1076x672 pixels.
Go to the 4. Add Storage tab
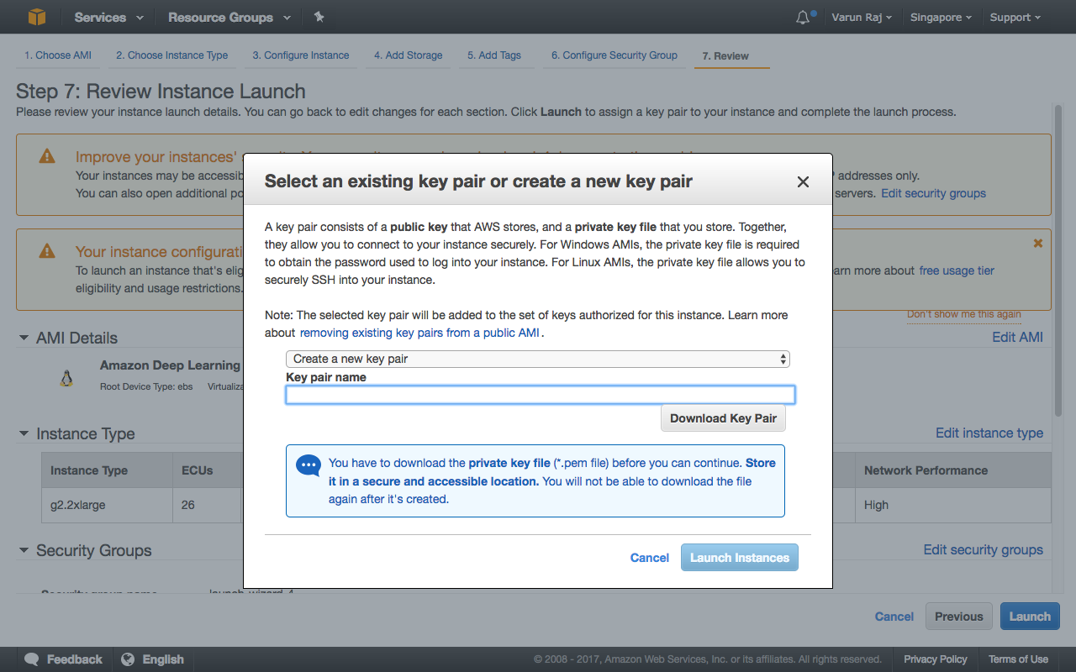408,55
